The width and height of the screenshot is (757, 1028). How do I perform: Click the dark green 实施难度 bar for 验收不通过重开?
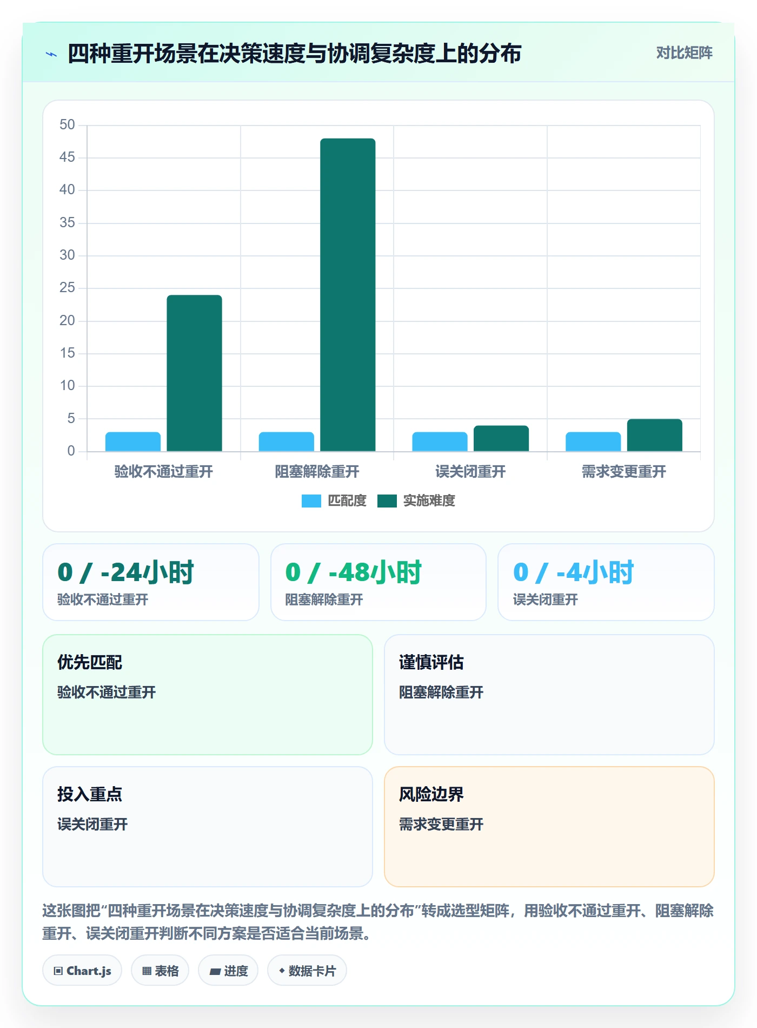click(194, 373)
